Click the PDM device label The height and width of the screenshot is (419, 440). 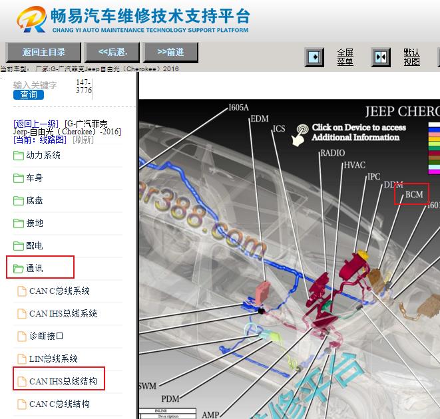tap(170, 398)
